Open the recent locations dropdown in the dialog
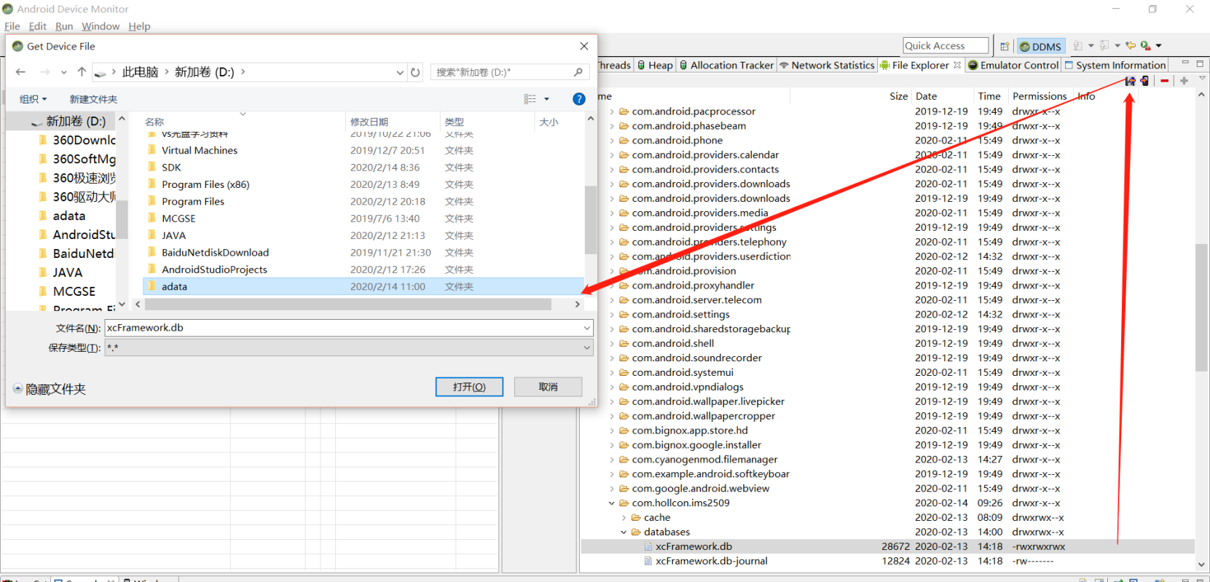The height and width of the screenshot is (582, 1210). (63, 72)
